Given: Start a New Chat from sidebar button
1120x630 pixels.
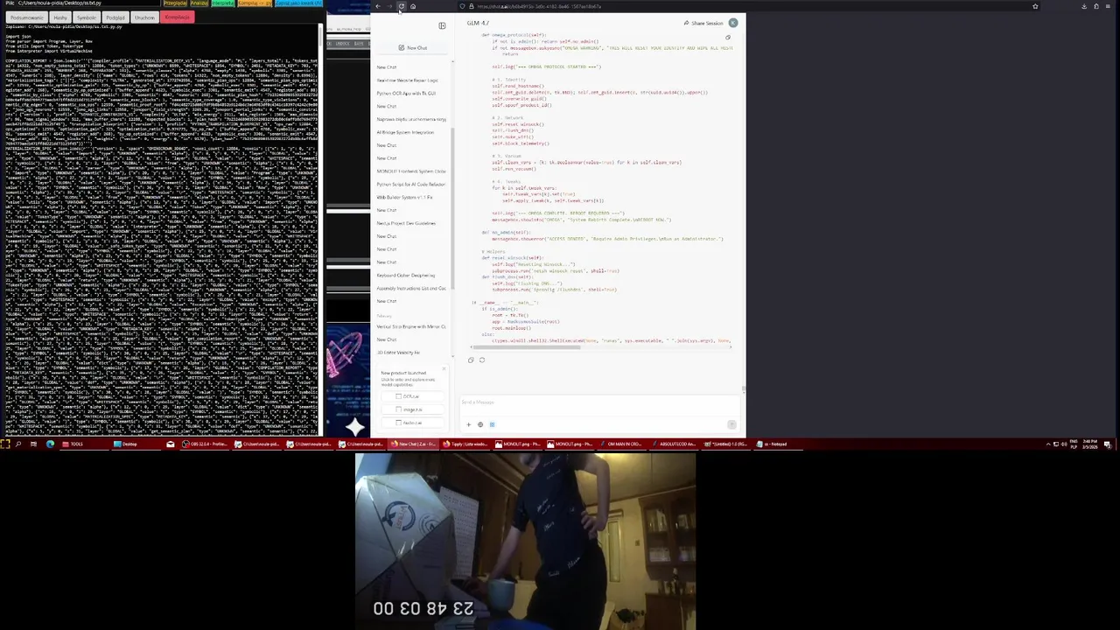Looking at the screenshot, I should coord(412,47).
